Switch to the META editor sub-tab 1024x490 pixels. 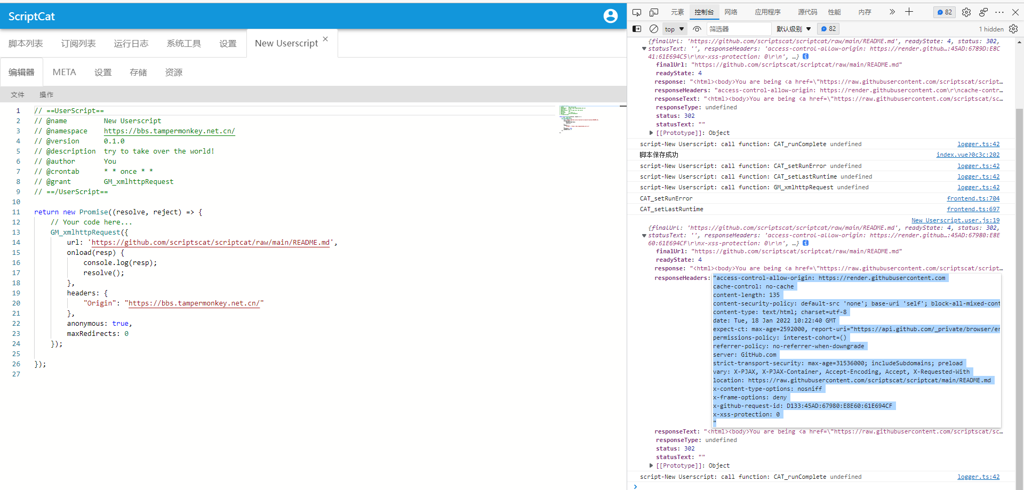click(65, 72)
